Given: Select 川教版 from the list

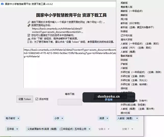Looking at the screenshot, I should (124, 68).
